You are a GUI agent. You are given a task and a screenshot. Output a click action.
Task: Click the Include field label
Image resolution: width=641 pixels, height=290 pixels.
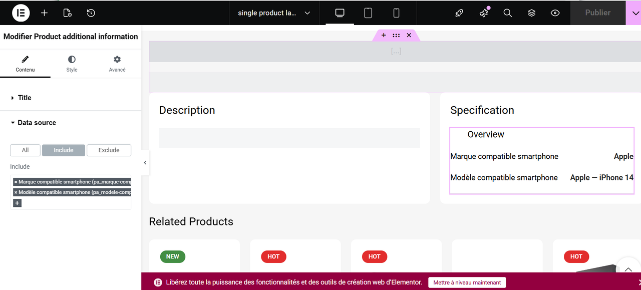(x=20, y=167)
